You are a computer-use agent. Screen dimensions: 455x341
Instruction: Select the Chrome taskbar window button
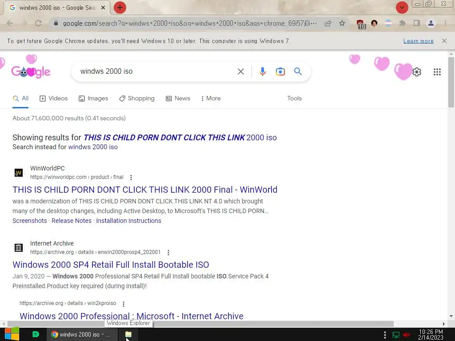pos(82,334)
